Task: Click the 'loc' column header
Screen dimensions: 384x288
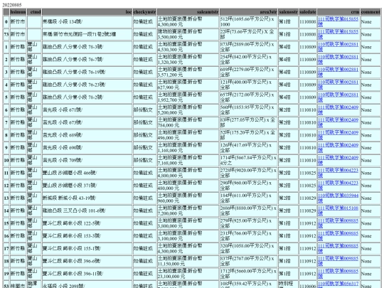Action: [x=87, y=12]
